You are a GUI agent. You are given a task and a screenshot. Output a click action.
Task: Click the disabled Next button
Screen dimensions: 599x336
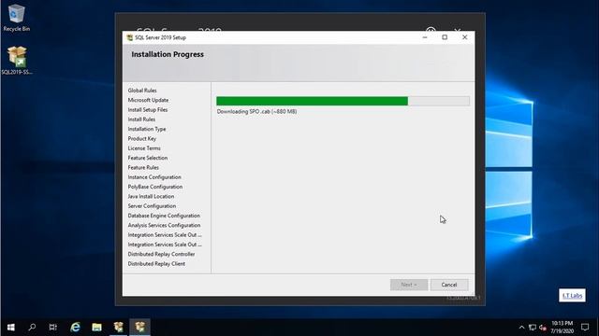click(x=409, y=285)
